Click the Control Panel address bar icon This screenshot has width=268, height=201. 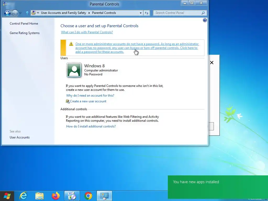[33, 13]
